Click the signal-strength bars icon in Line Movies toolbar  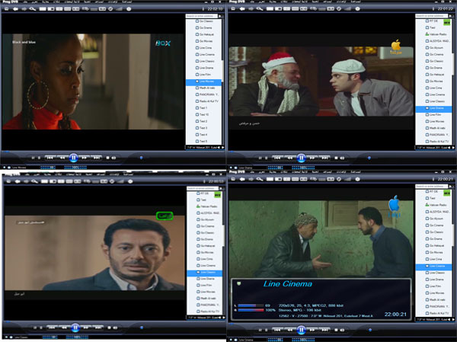pos(119,9)
